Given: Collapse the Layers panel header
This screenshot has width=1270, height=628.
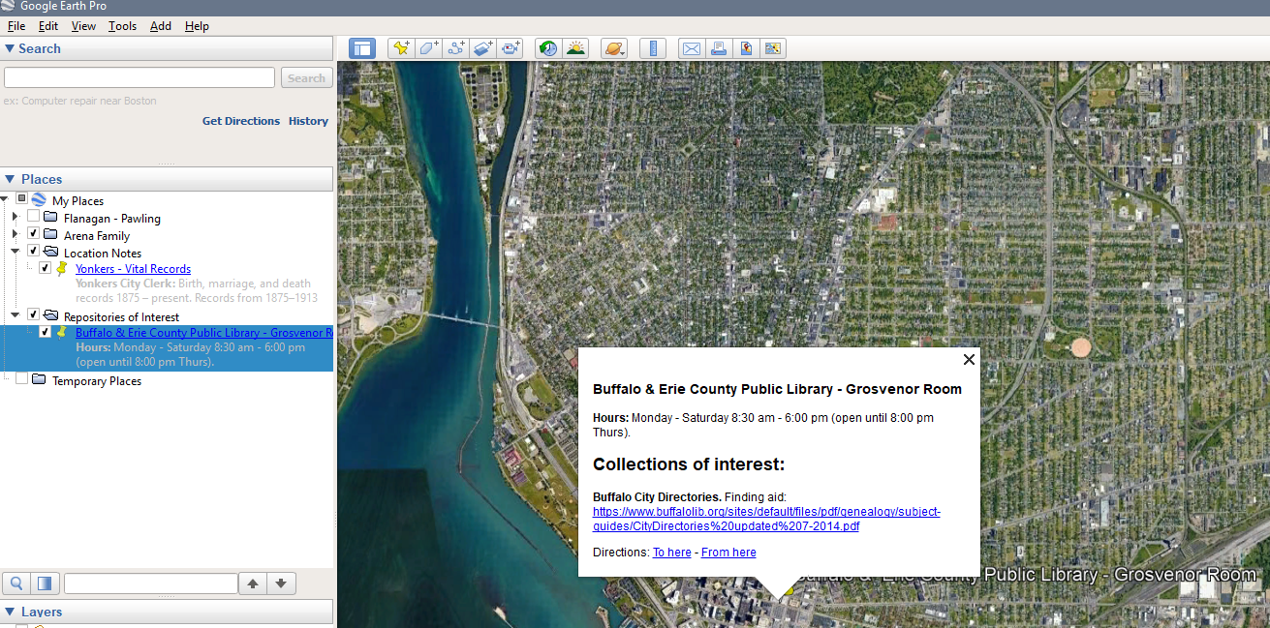Looking at the screenshot, I should [x=10, y=612].
